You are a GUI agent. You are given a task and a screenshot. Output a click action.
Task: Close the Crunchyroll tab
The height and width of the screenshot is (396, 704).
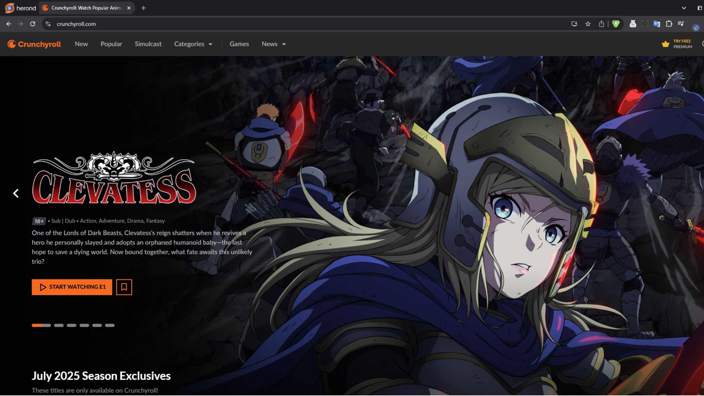[129, 8]
